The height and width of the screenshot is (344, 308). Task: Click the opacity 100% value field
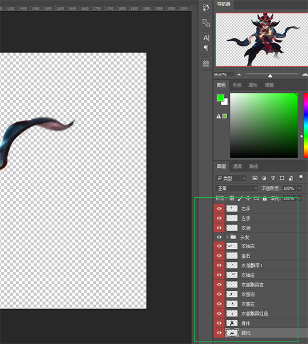point(289,188)
